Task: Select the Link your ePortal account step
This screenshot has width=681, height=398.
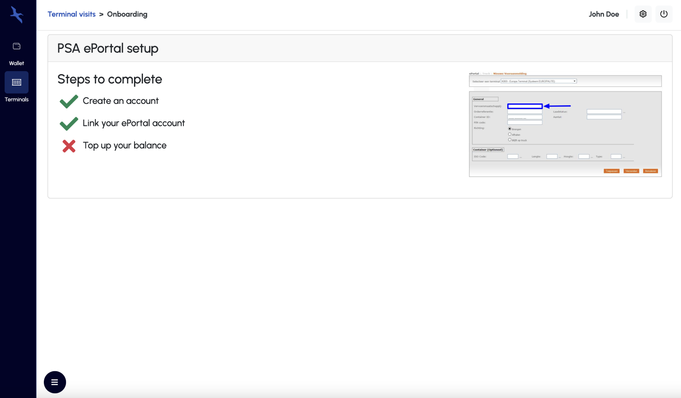Action: coord(134,123)
